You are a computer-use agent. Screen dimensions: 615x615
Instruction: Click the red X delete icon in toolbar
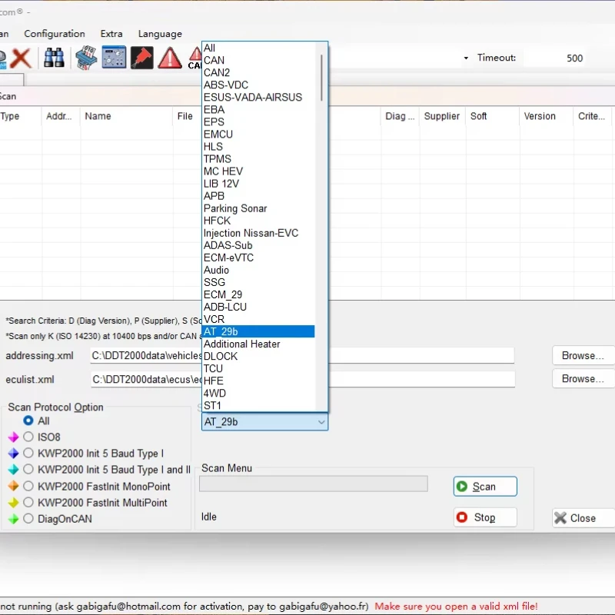coord(21,58)
